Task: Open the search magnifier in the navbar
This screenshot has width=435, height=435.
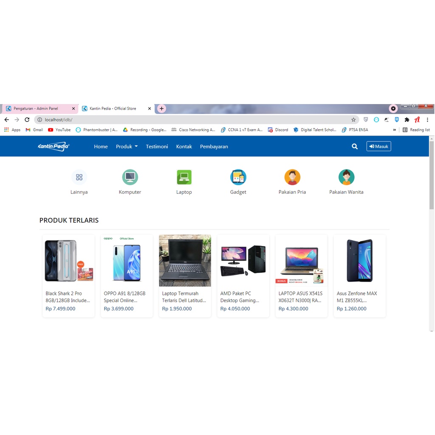Action: point(354,146)
